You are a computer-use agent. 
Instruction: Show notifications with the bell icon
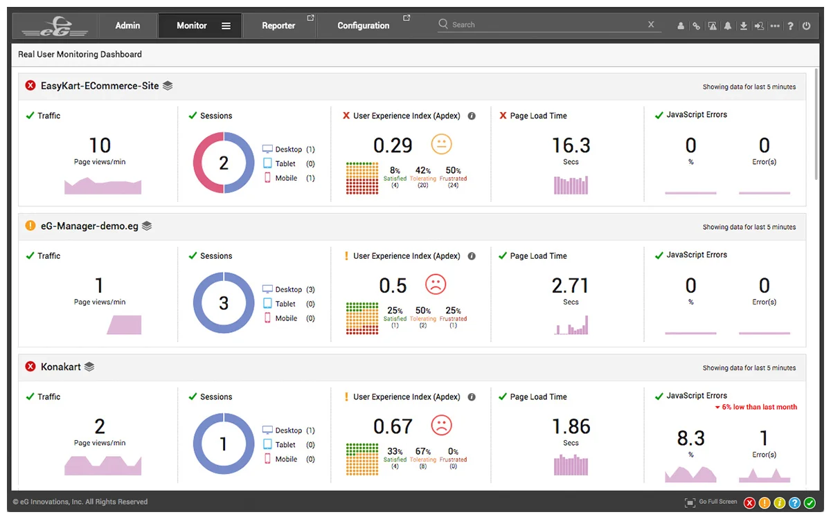coord(728,26)
